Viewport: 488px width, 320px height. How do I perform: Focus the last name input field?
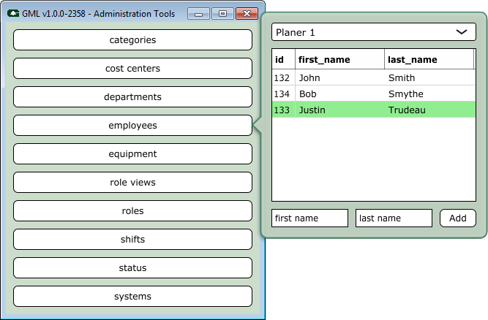394,218
